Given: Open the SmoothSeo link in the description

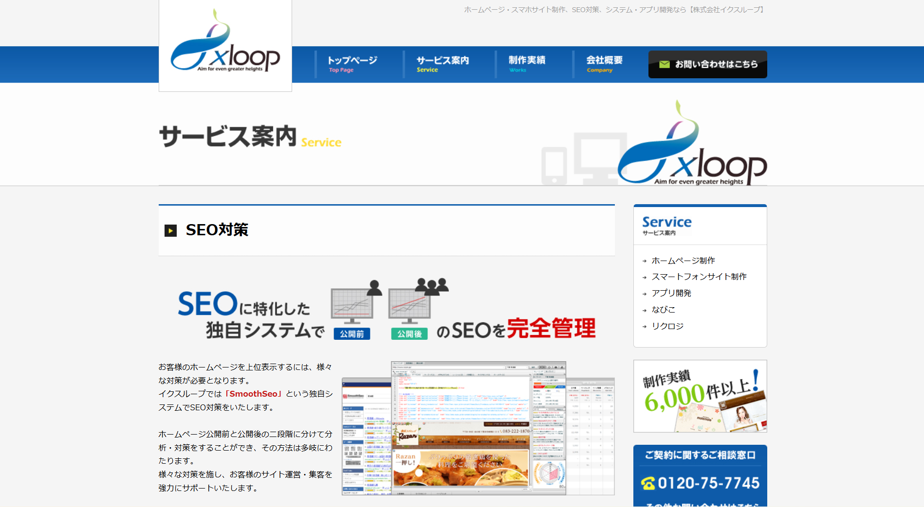Looking at the screenshot, I should tap(253, 394).
